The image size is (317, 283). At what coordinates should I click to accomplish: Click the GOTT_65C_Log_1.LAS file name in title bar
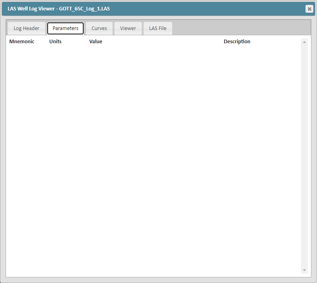click(84, 9)
